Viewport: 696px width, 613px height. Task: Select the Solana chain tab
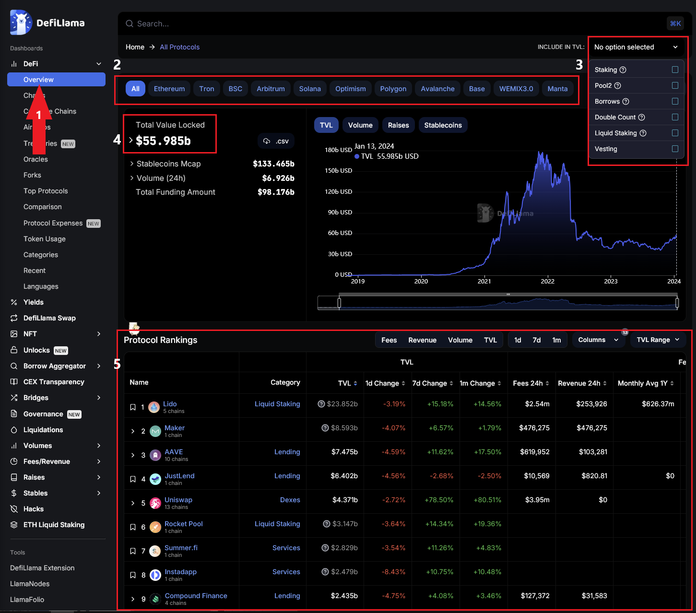pyautogui.click(x=310, y=89)
